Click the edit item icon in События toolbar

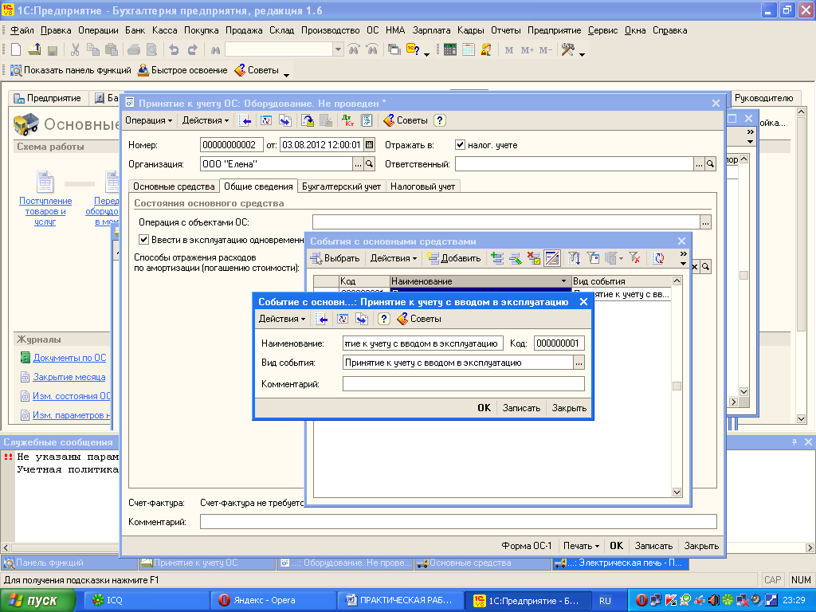point(516,257)
